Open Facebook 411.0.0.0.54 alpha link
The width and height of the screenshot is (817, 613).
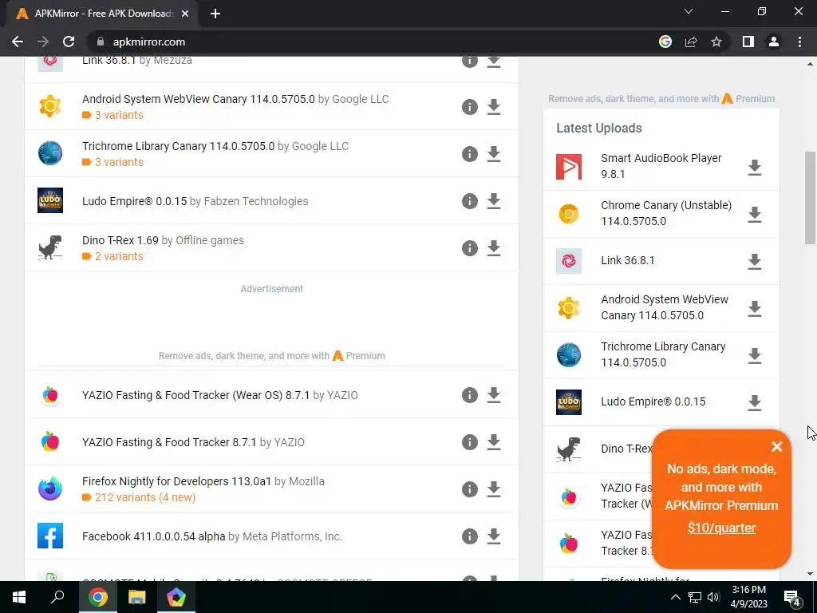click(x=154, y=536)
